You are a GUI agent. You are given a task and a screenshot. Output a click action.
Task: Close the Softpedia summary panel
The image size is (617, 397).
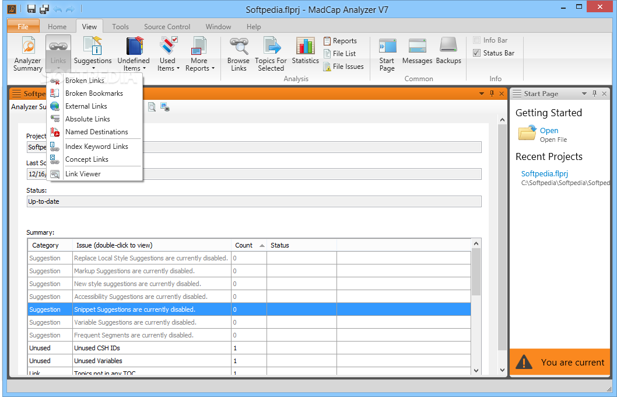pos(502,93)
